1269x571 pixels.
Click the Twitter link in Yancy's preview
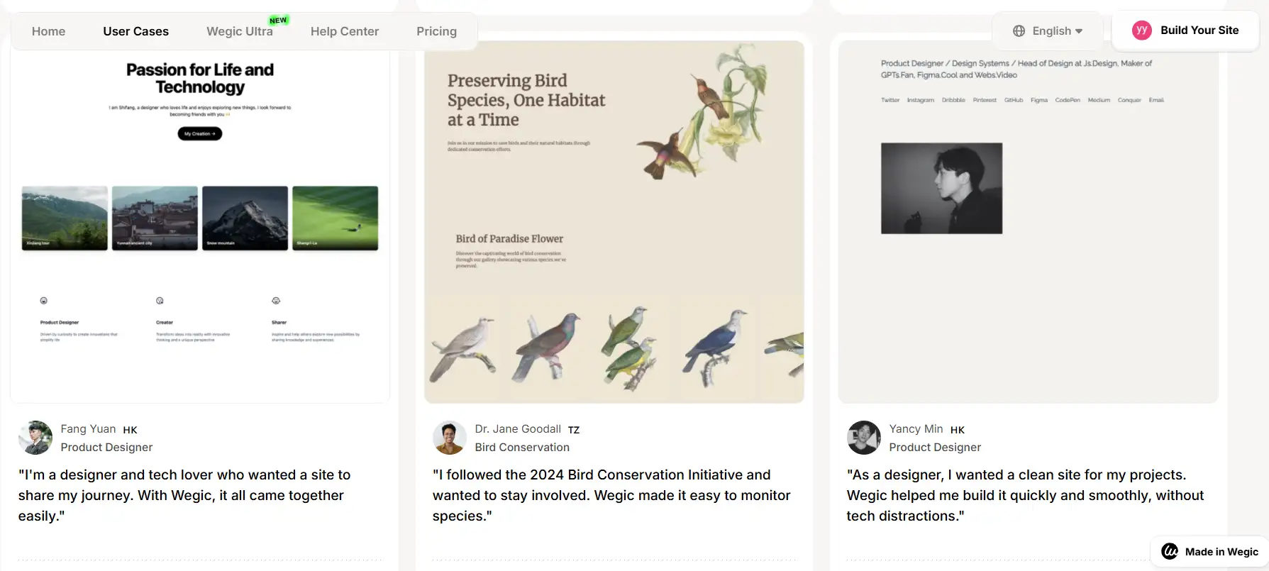[x=890, y=100]
